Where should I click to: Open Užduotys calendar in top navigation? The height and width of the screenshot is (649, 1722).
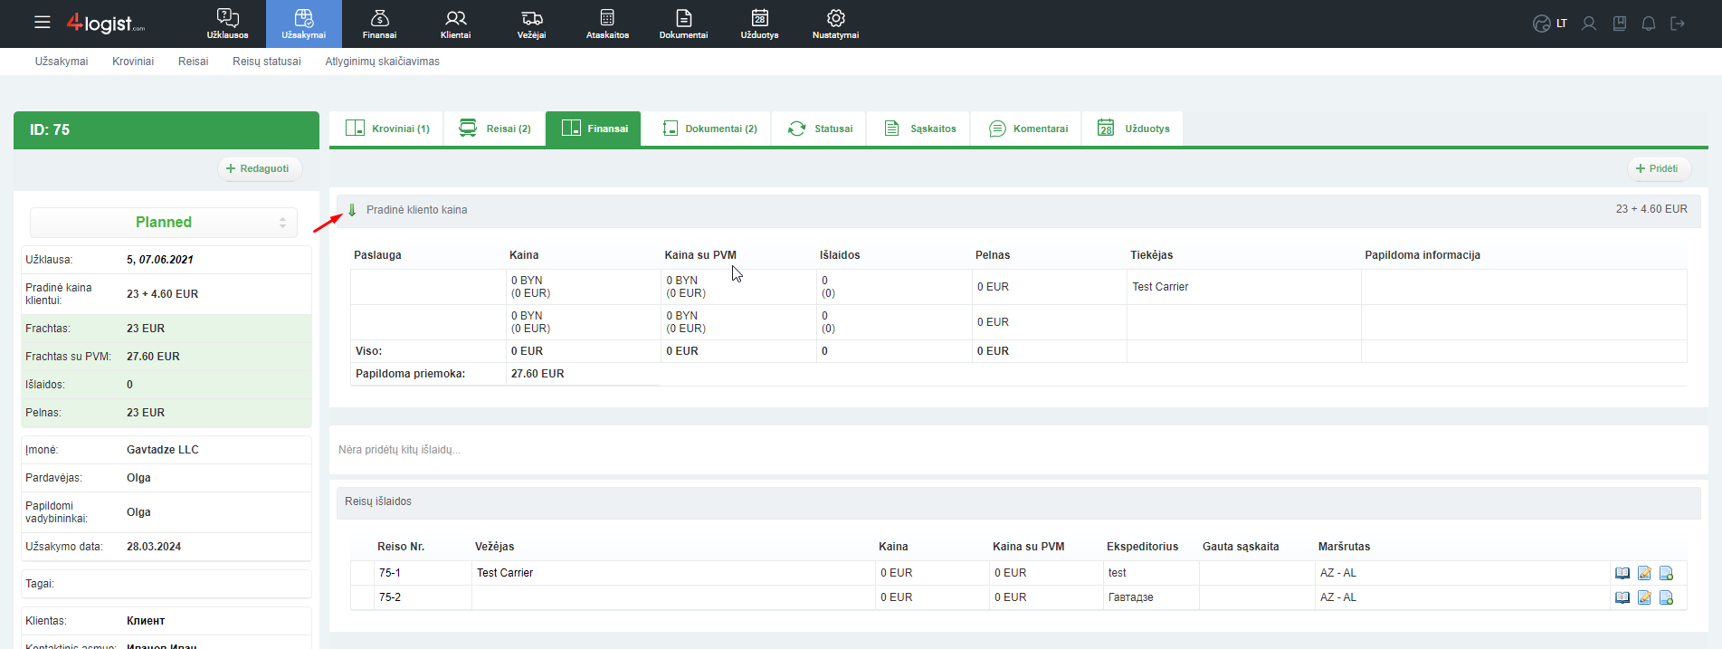[760, 24]
